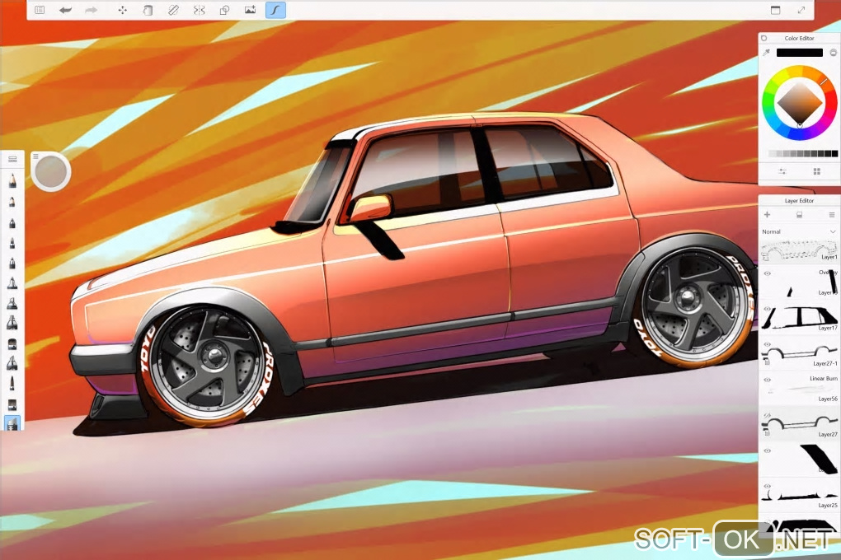Click the Undo arrow in top toolbar
This screenshot has width=841, height=560.
(65, 10)
